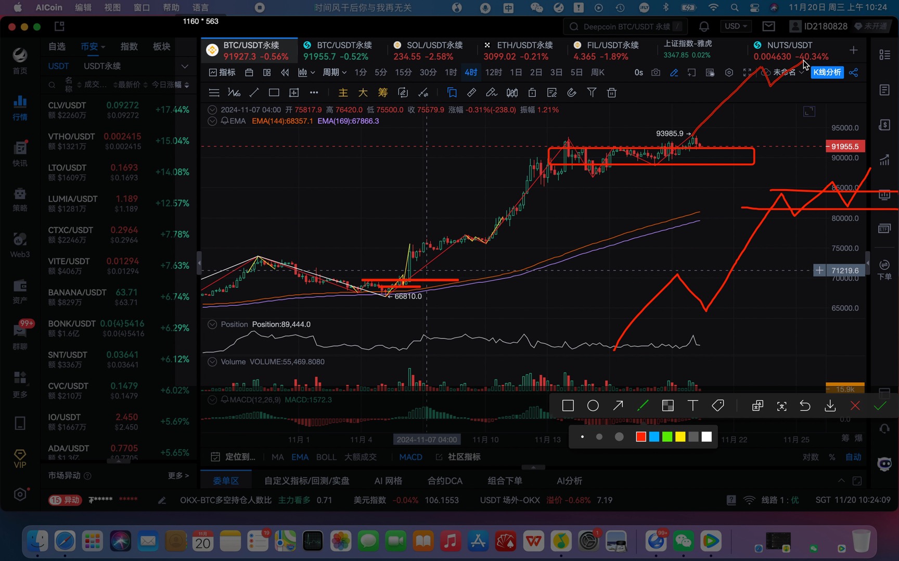Open 视图 menu in menu bar
899x561 pixels.
pyautogui.click(x=112, y=7)
